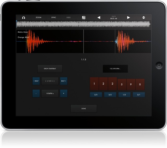Decrease offset with the minus button
Image resolution: width=167 pixels, height=148 pixels.
[36, 93]
